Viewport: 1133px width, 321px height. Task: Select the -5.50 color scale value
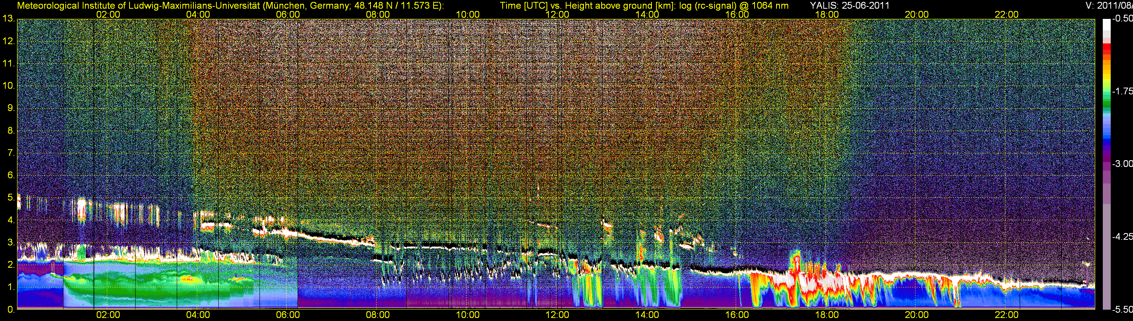(x=1122, y=310)
